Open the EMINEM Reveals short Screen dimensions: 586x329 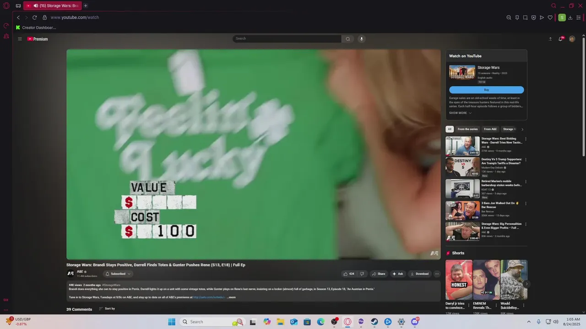pos(486,280)
